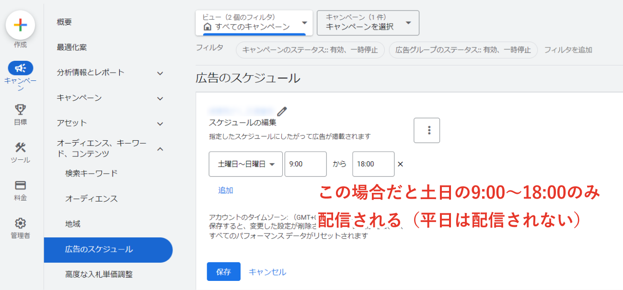Select 広告のスケジュール sidebar item
623x290 pixels.
[x=108, y=250]
